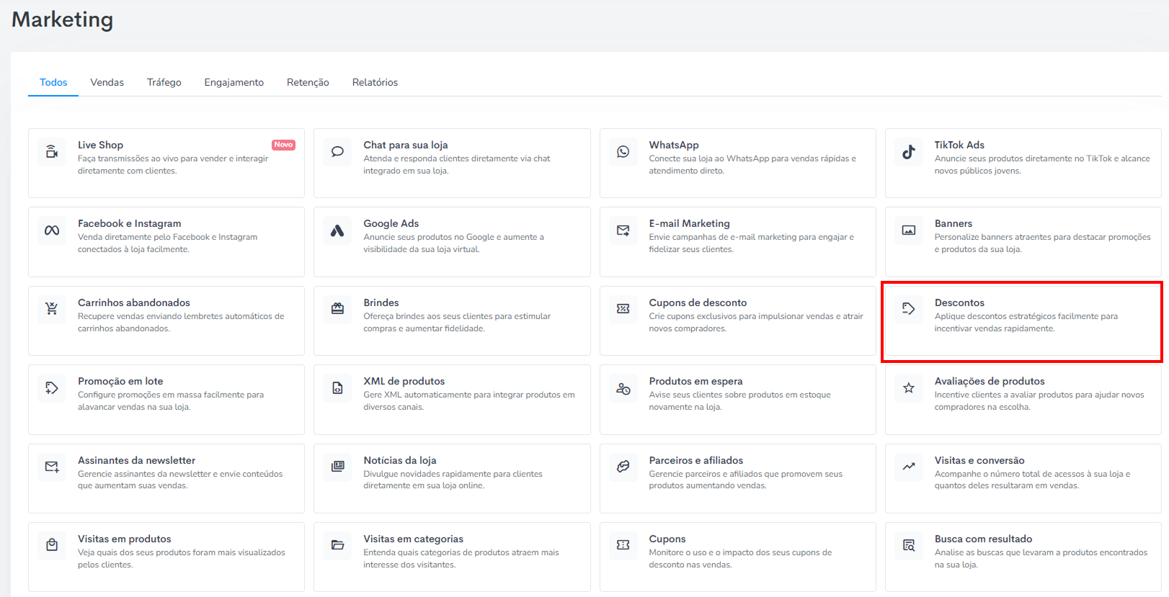Image resolution: width=1169 pixels, height=597 pixels.
Task: Click the Descontos tag icon
Action: coord(909,309)
